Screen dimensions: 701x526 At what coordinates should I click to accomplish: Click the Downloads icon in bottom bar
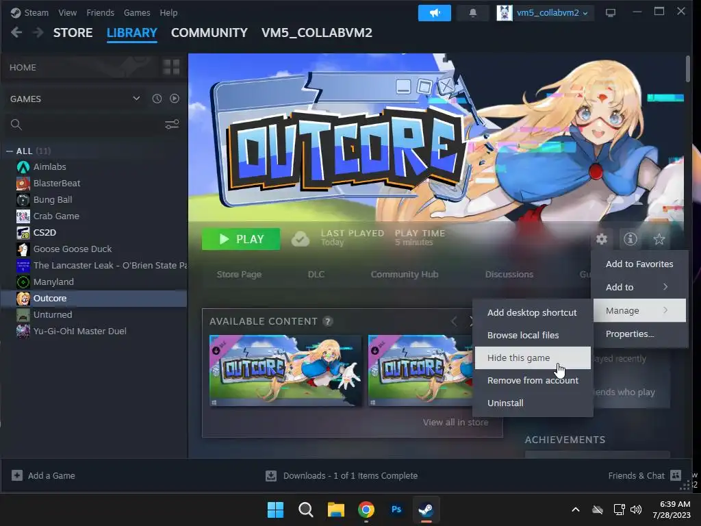(x=271, y=475)
